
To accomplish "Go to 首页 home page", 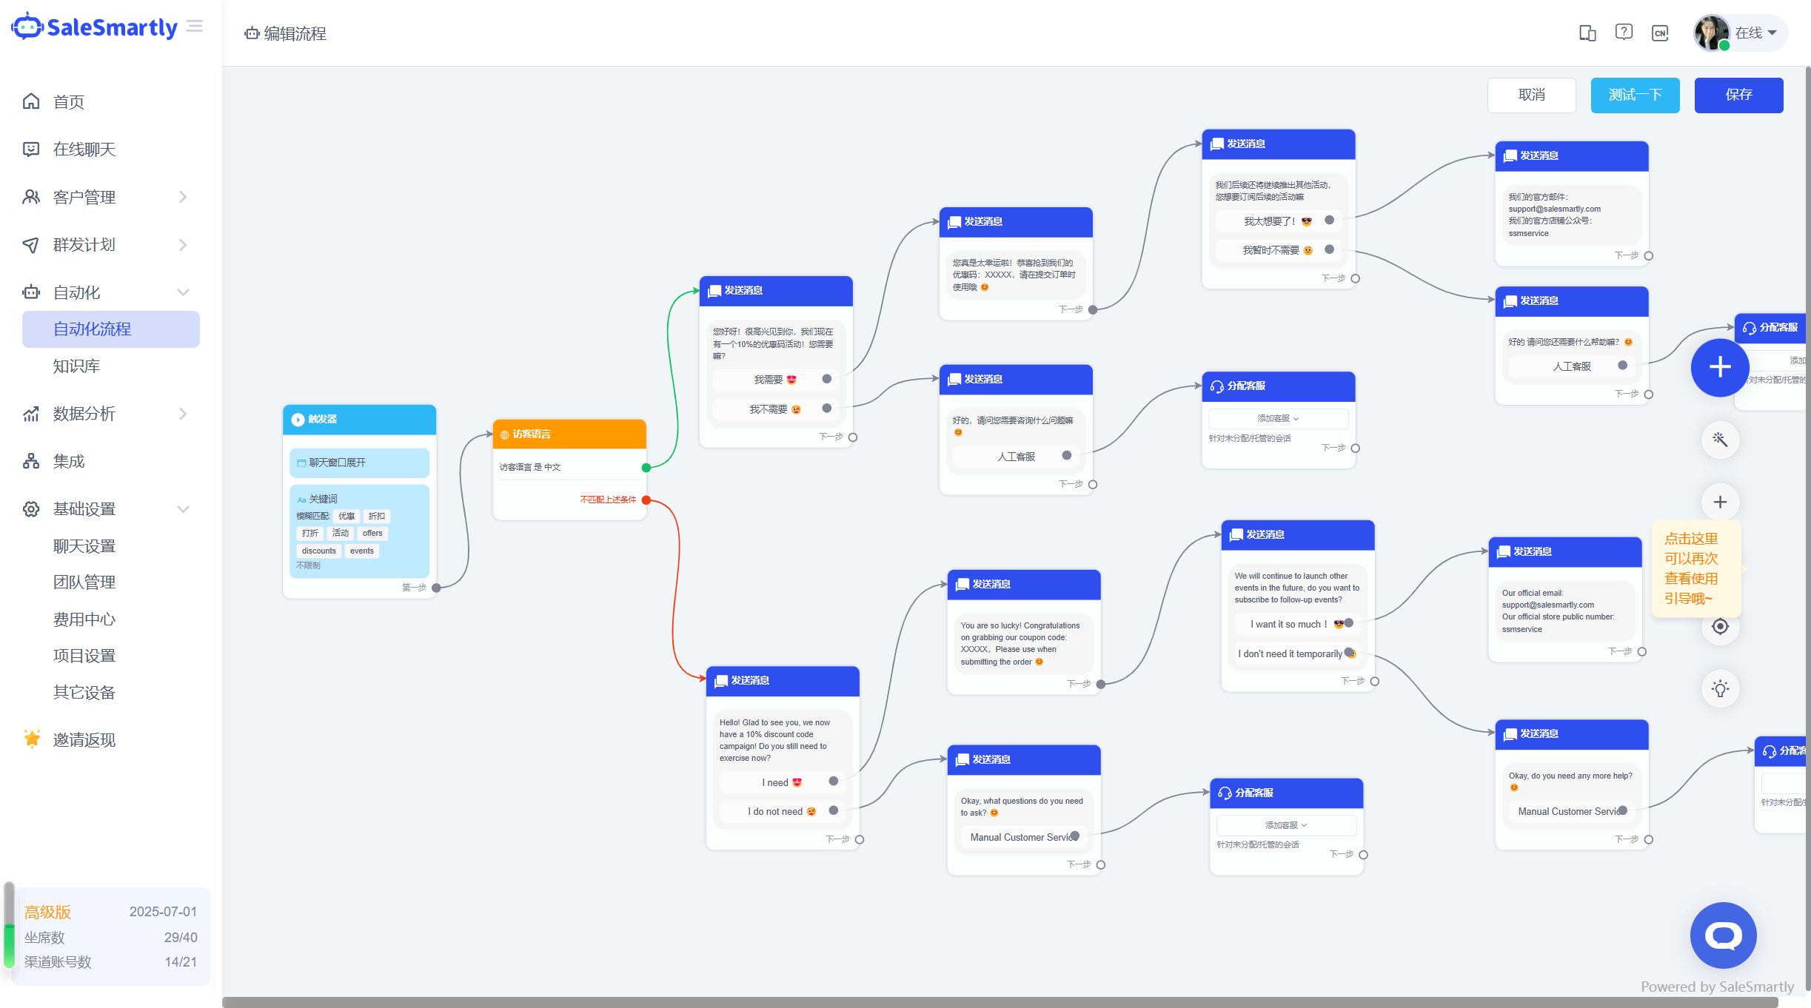I will [69, 101].
